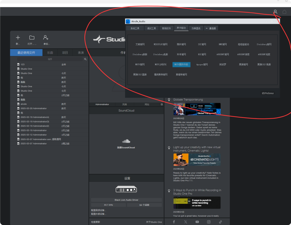Screen dimensions: 291x225
Task: Open the 常用软件 tab in Airuile_Audio
Action: click(166, 28)
